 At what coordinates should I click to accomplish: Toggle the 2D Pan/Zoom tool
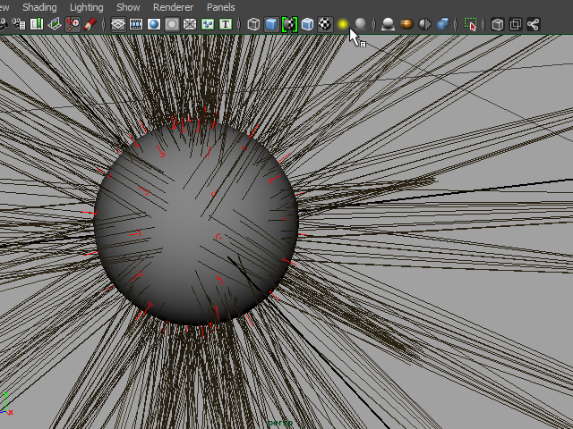click(x=73, y=24)
